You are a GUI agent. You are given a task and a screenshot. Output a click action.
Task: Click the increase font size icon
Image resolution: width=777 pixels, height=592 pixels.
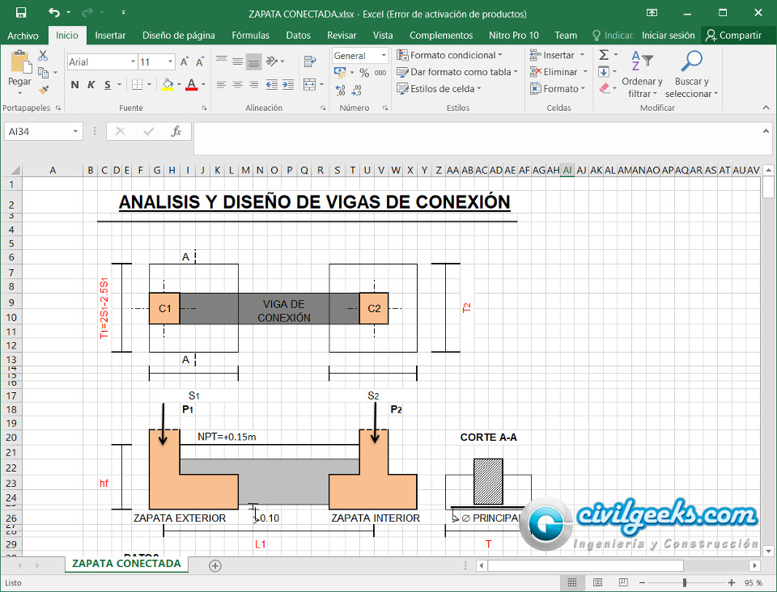(x=185, y=62)
